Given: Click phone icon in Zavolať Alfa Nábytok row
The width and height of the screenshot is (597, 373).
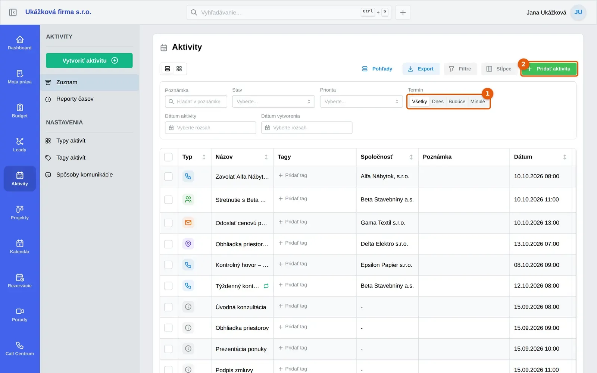Looking at the screenshot, I should pos(188,176).
